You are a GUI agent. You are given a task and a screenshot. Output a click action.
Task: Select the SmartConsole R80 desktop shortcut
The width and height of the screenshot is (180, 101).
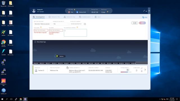[x=3, y=82]
